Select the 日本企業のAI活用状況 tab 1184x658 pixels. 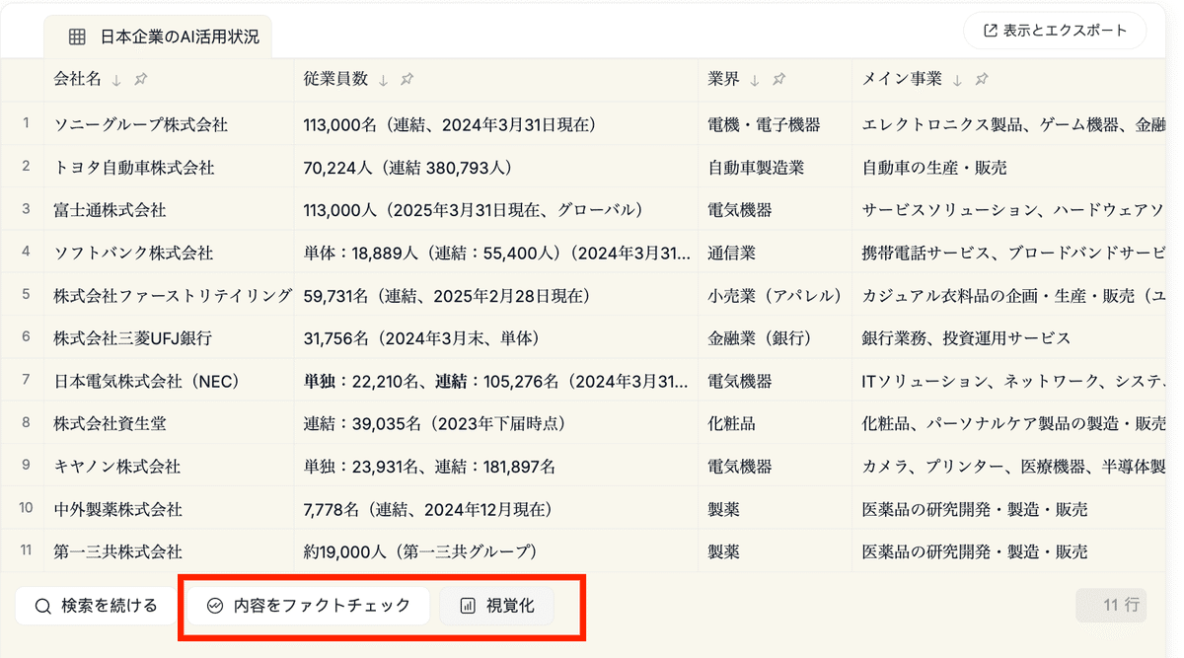click(164, 37)
